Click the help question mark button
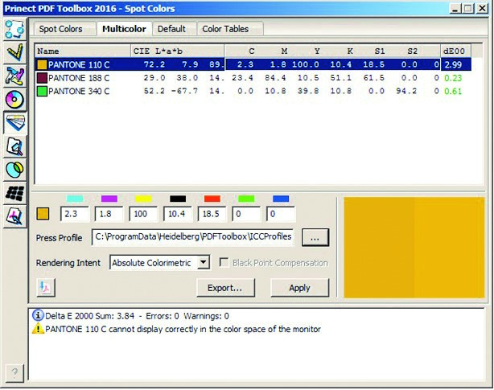Screen dimensions: 494x390 pos(14,372)
